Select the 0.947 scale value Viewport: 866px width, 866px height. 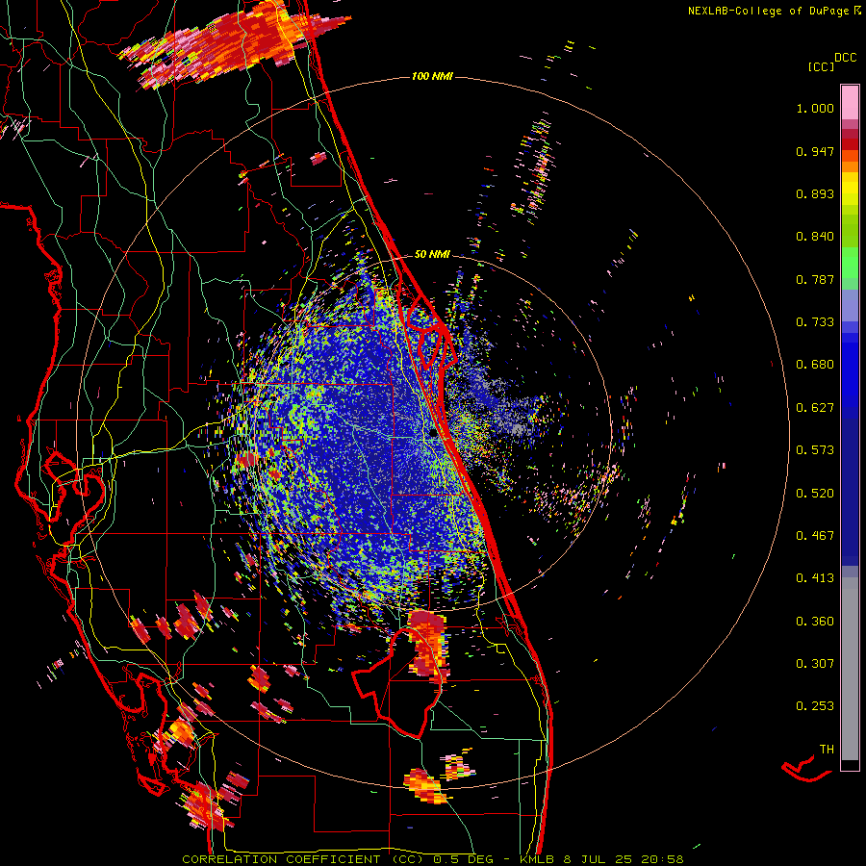point(815,151)
